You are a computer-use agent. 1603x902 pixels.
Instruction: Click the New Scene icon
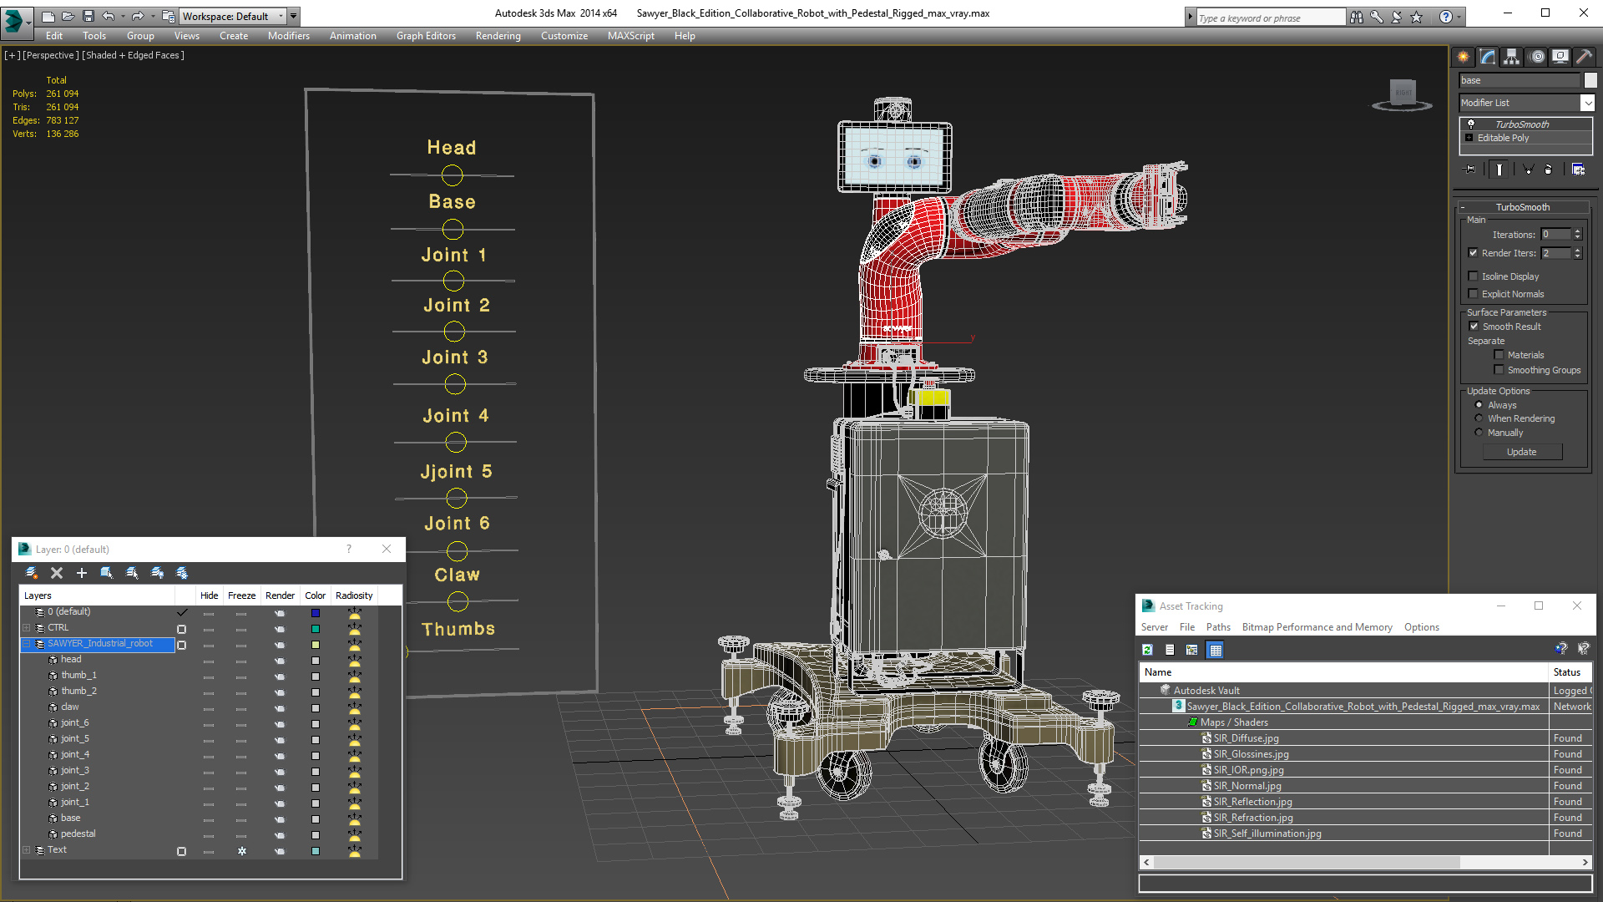pyautogui.click(x=48, y=16)
